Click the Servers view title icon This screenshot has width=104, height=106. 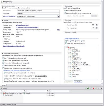[x=2, y=88]
